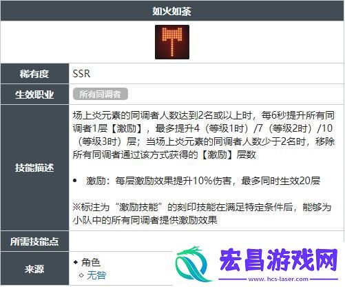Click the SSR rarity value
This screenshot has height=287, width=345.
coord(81,74)
